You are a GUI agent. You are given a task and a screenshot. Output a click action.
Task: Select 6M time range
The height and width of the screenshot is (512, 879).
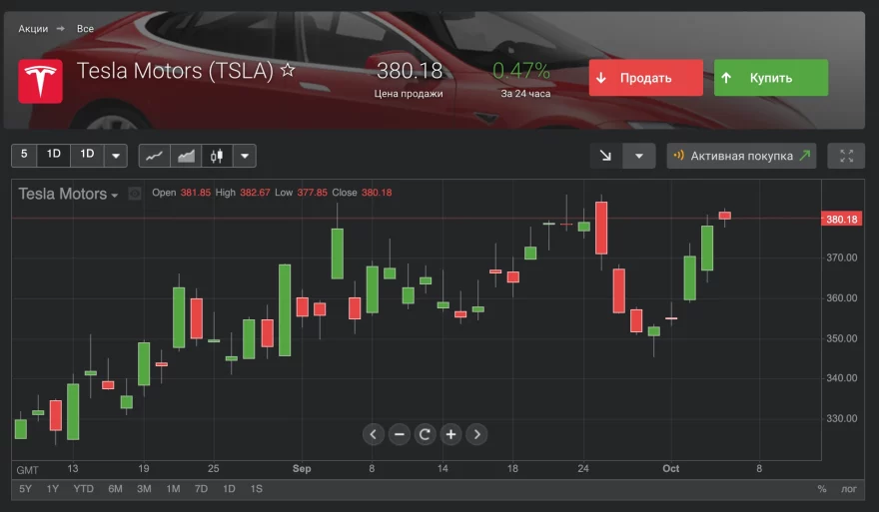click(116, 489)
